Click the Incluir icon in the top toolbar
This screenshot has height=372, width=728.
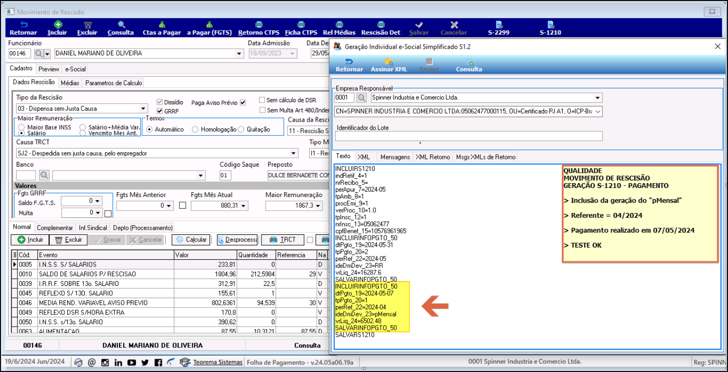click(57, 28)
